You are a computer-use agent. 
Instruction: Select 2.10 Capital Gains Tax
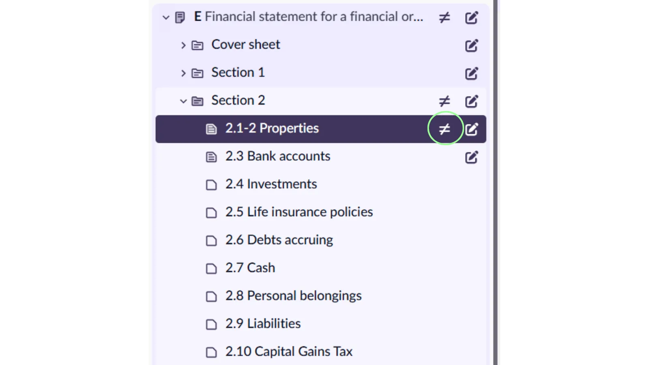coord(288,352)
